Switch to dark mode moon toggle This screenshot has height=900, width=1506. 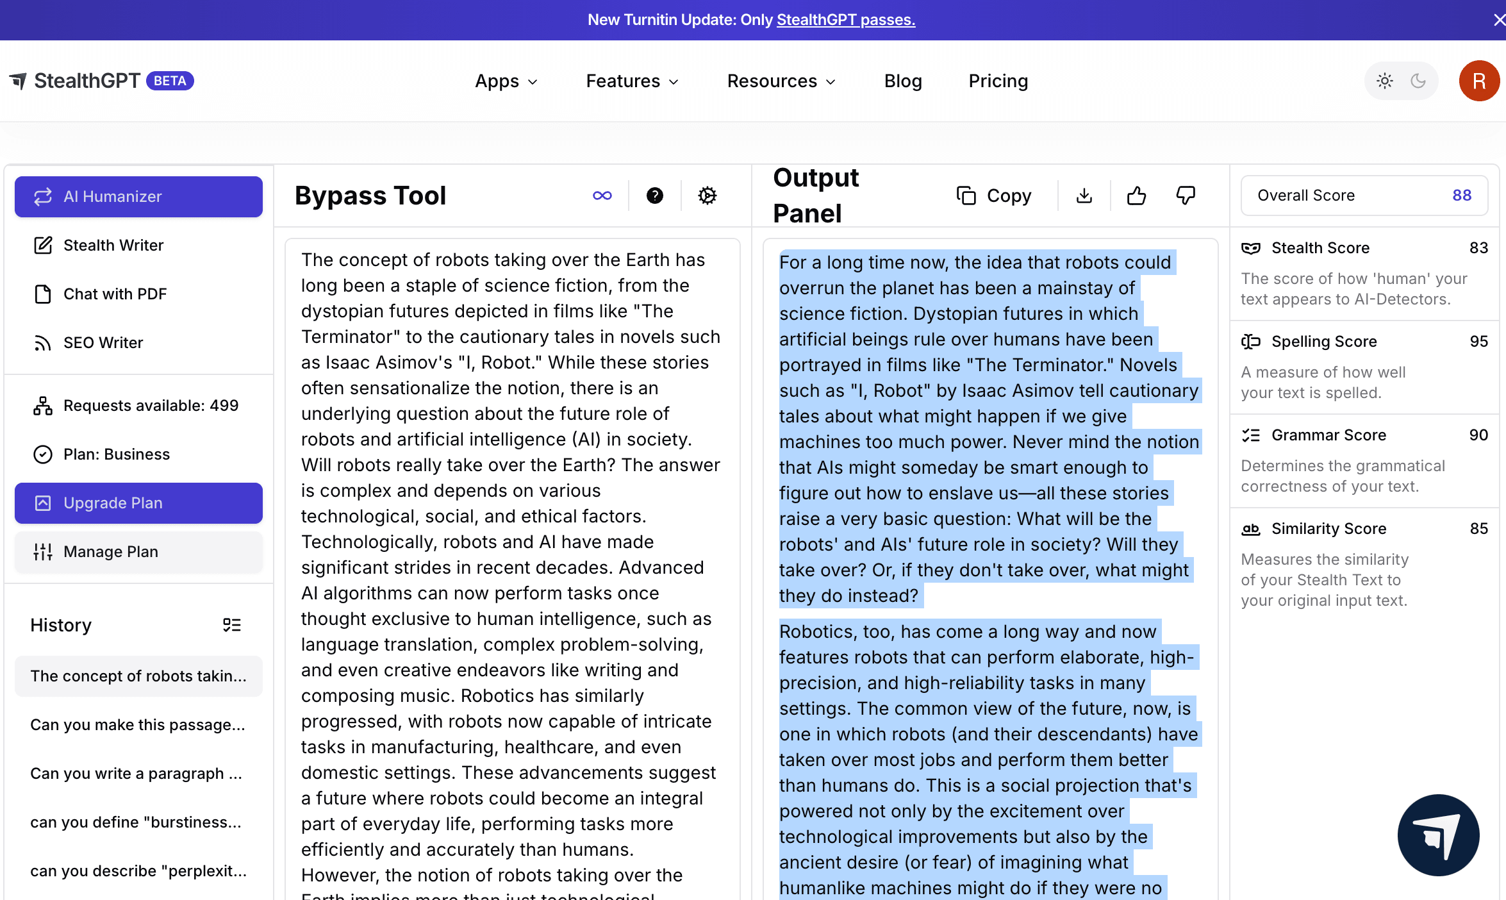click(x=1418, y=81)
